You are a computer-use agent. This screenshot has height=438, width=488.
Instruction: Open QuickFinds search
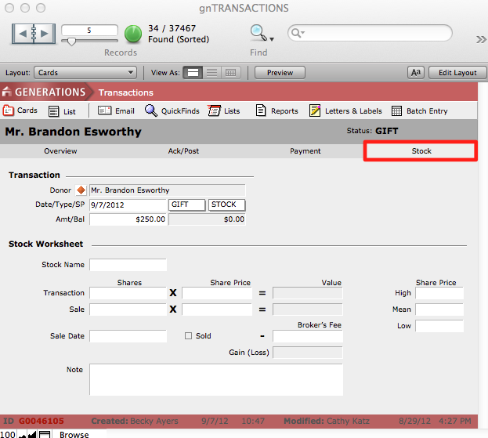click(x=172, y=111)
